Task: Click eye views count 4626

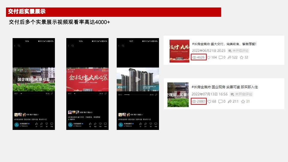Action: [199, 57]
